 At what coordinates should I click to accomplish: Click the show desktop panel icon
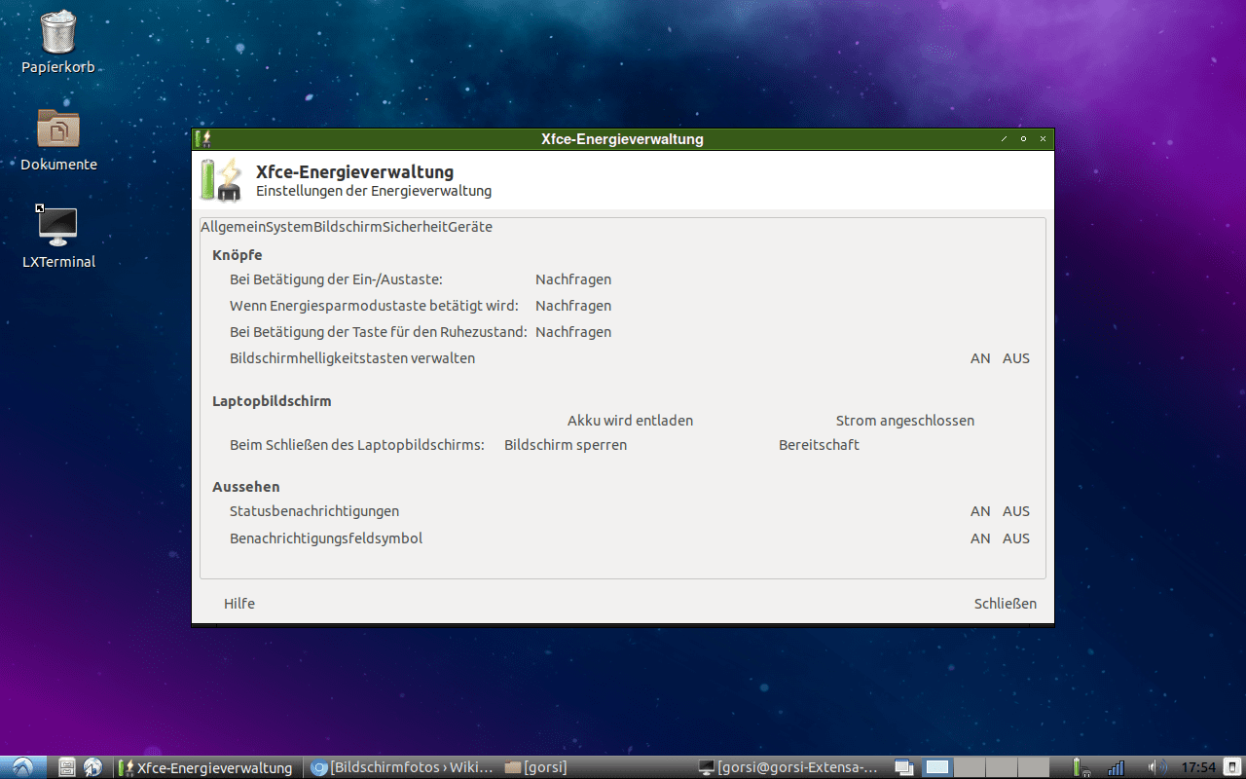coord(902,767)
